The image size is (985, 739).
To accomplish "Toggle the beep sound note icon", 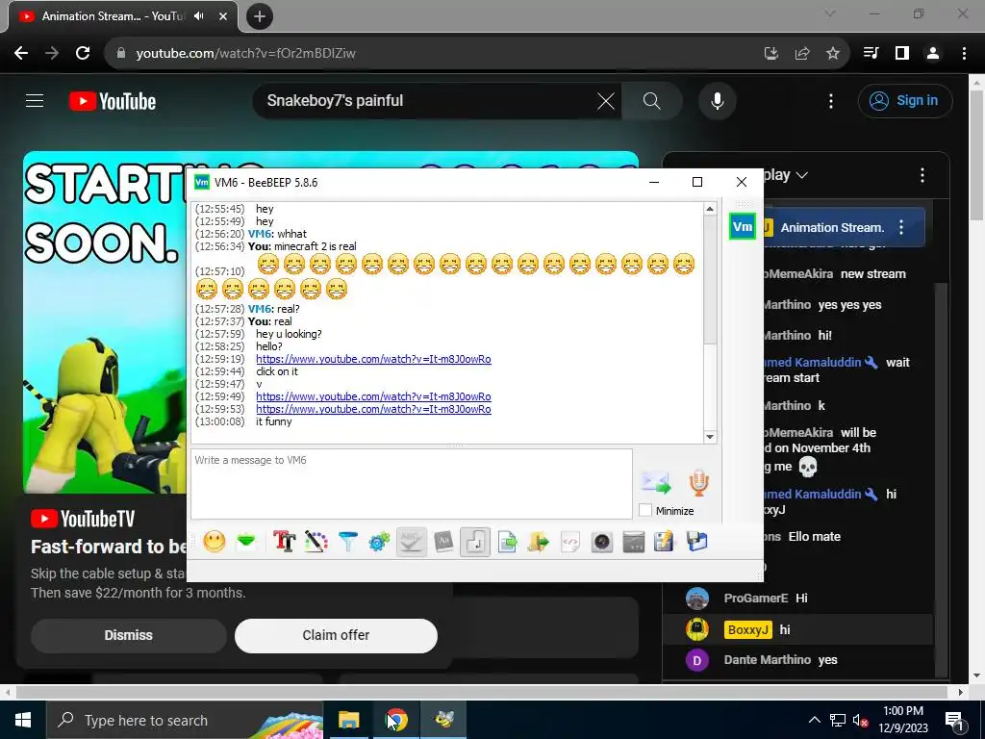I will click(x=475, y=542).
